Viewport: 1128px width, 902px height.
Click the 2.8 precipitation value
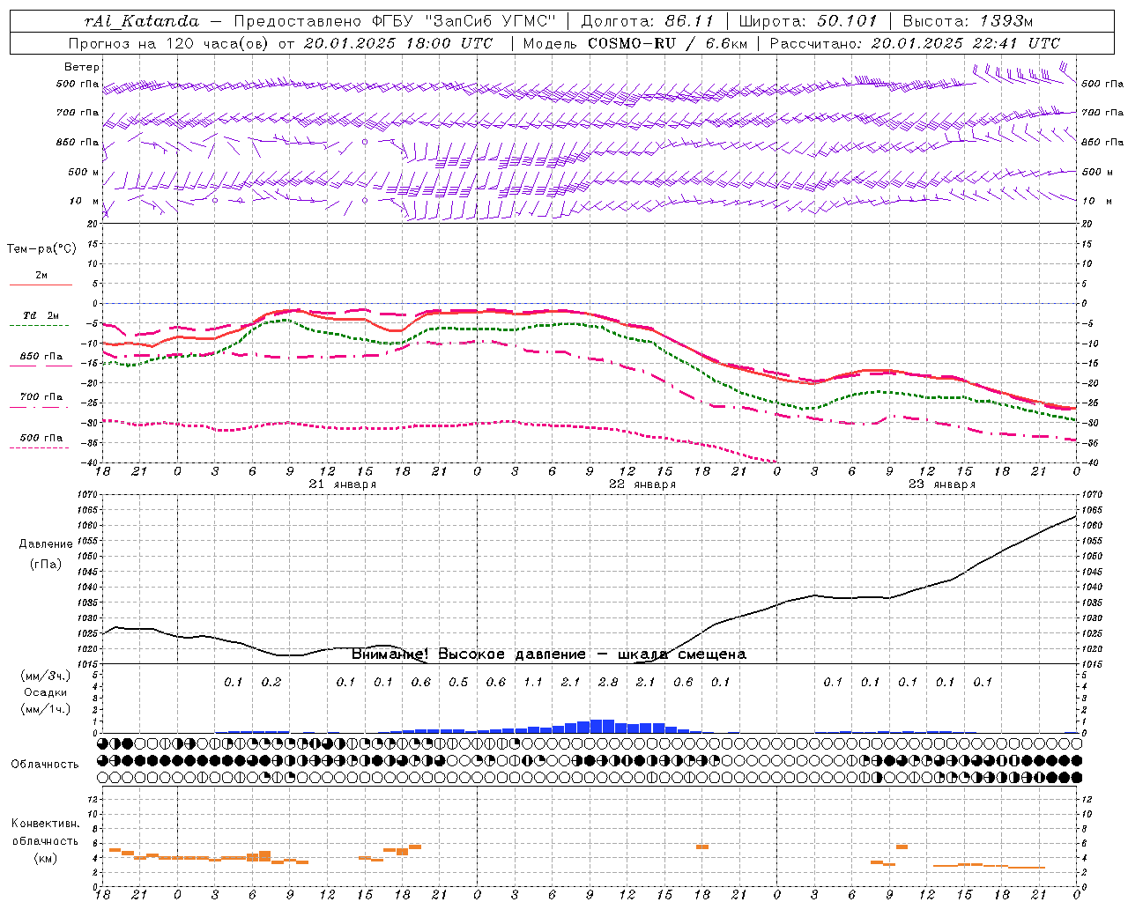[x=608, y=683]
